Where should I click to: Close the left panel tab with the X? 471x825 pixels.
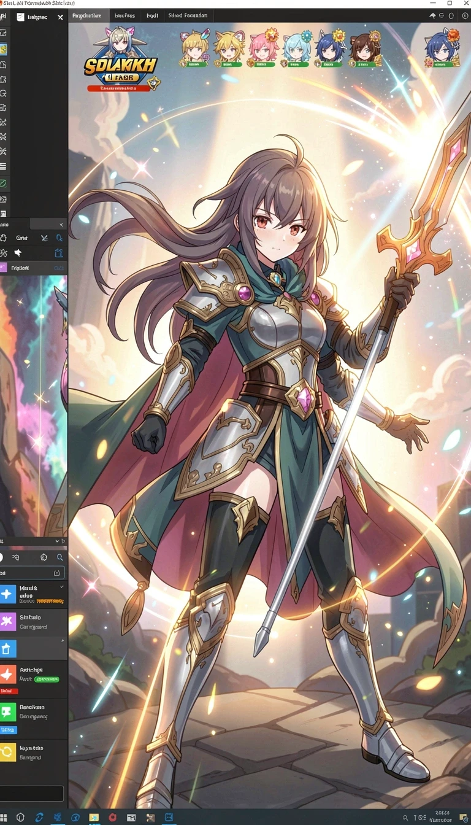click(60, 17)
